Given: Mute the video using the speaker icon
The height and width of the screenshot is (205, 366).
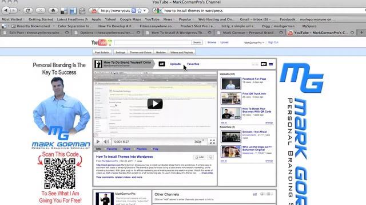Looking at the screenshot, I should [x=106, y=142].
